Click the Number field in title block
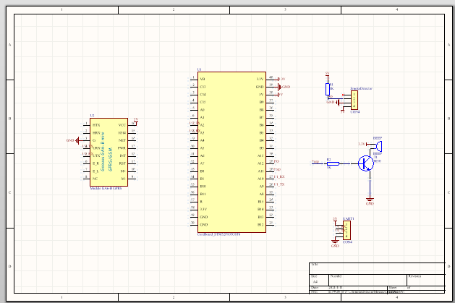The height and width of the screenshot is (303, 455). point(368,280)
